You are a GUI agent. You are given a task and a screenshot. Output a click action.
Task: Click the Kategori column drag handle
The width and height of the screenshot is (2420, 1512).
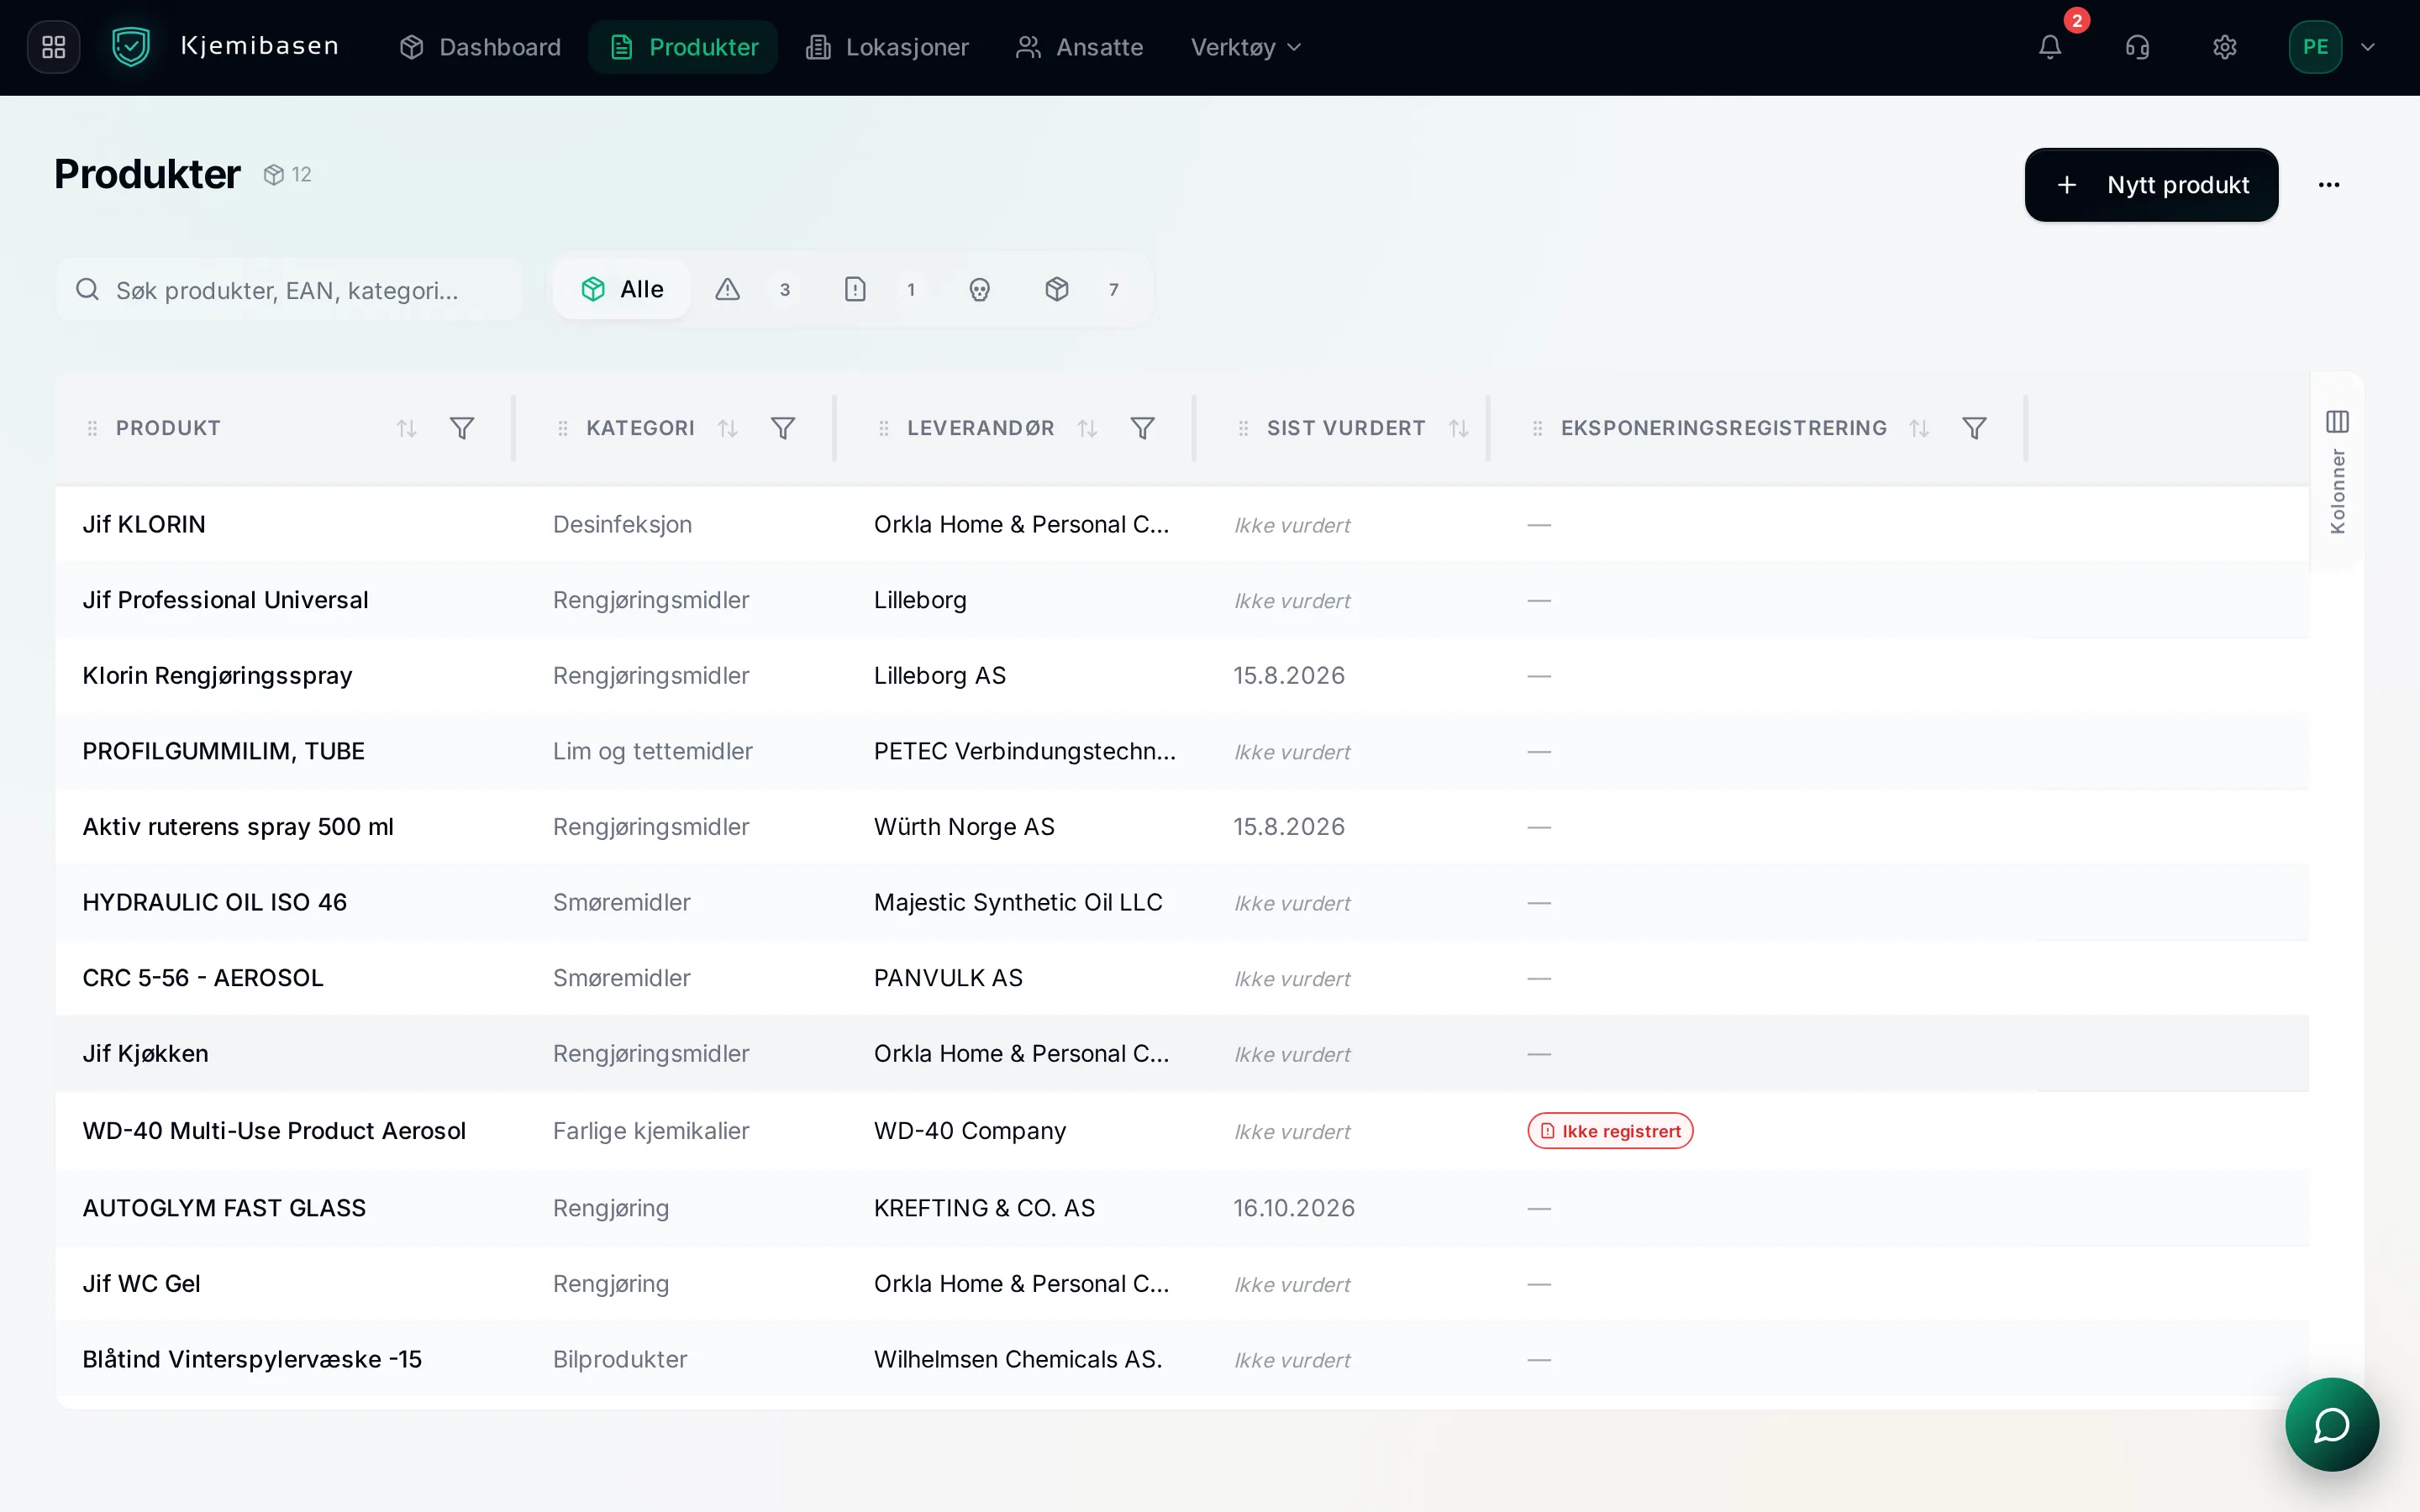coord(563,428)
